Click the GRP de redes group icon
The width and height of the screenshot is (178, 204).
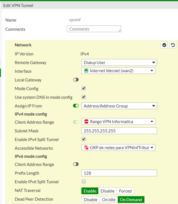(x=86, y=148)
